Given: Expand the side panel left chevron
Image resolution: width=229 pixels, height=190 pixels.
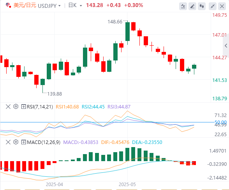Looking at the screenshot, I should pyautogui.click(x=226, y=46).
